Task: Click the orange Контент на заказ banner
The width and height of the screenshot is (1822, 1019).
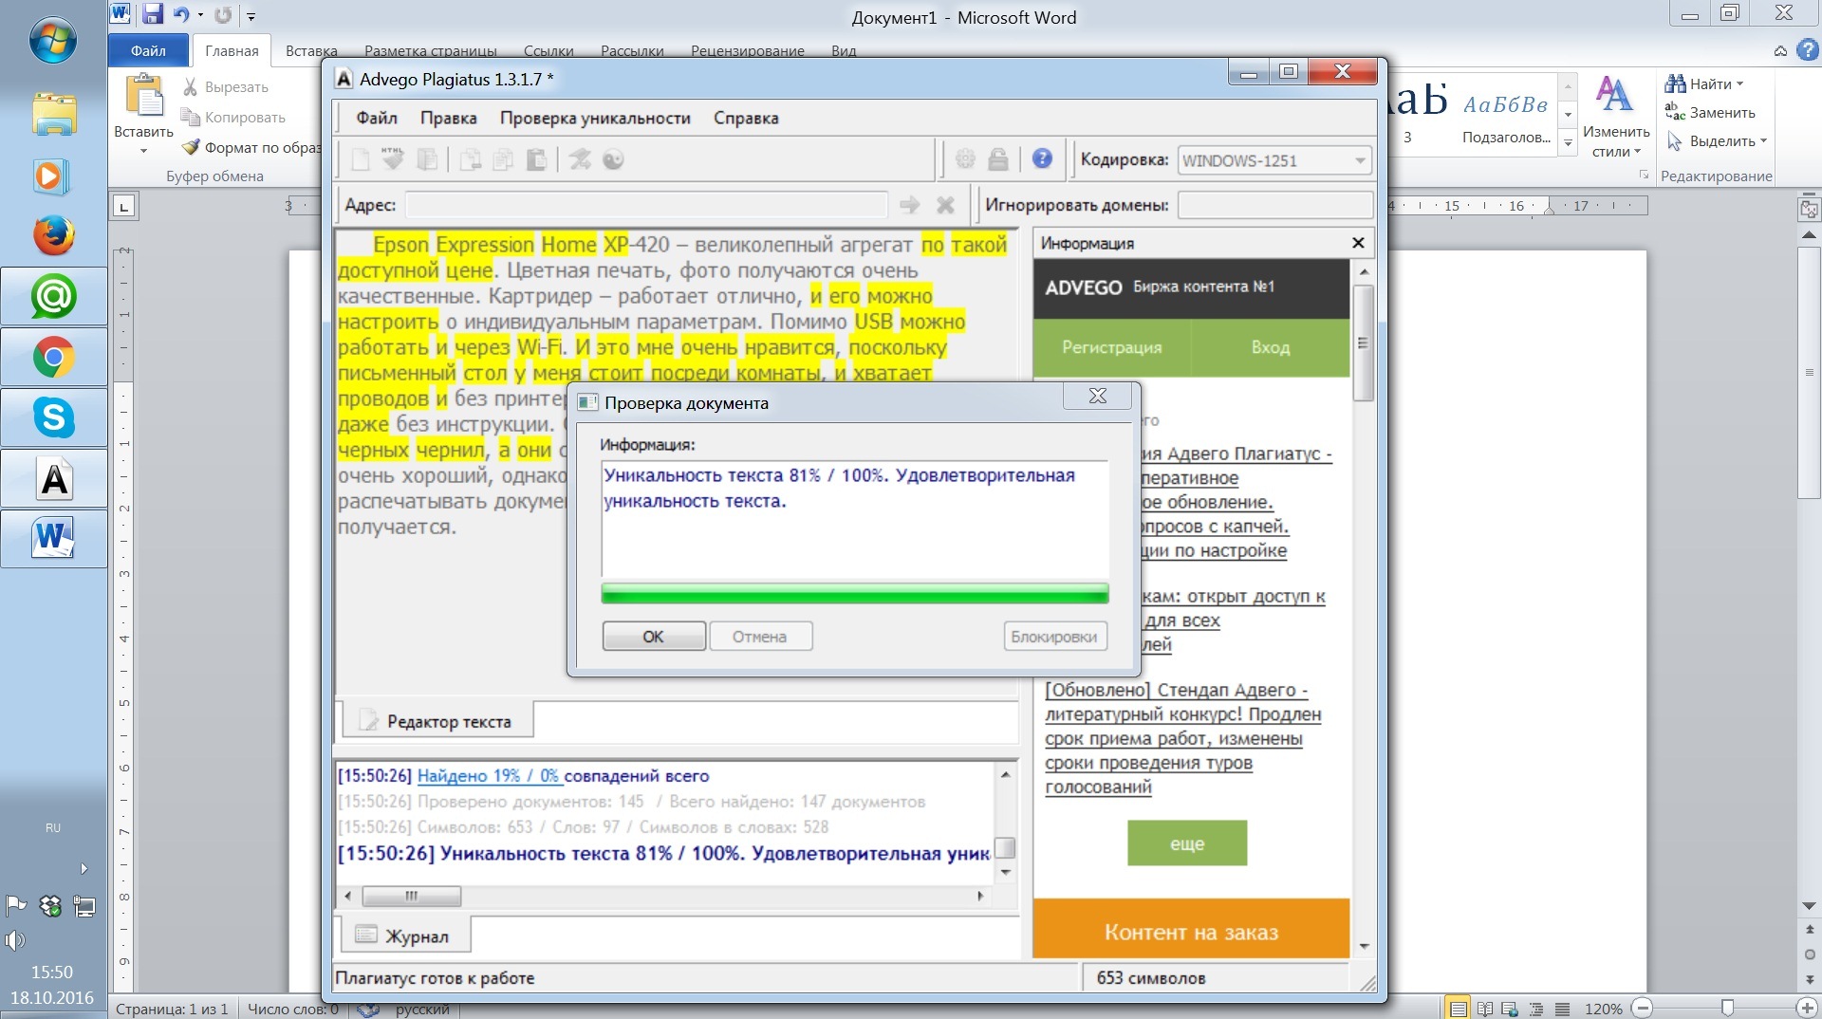Action: click(x=1191, y=929)
